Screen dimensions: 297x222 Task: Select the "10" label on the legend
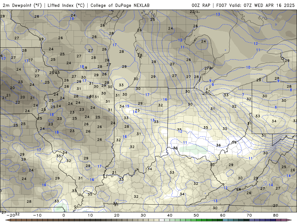point(90,215)
